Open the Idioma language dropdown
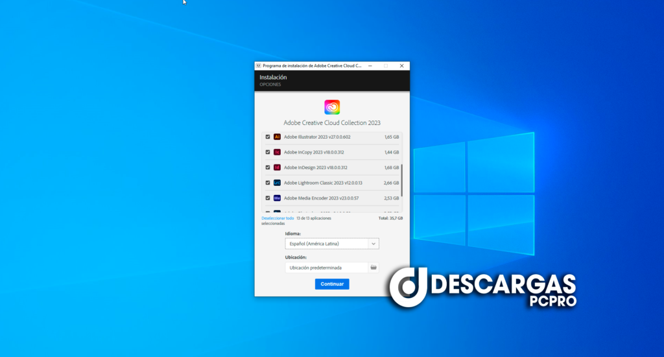The height and width of the screenshot is (357, 664). coord(332,244)
